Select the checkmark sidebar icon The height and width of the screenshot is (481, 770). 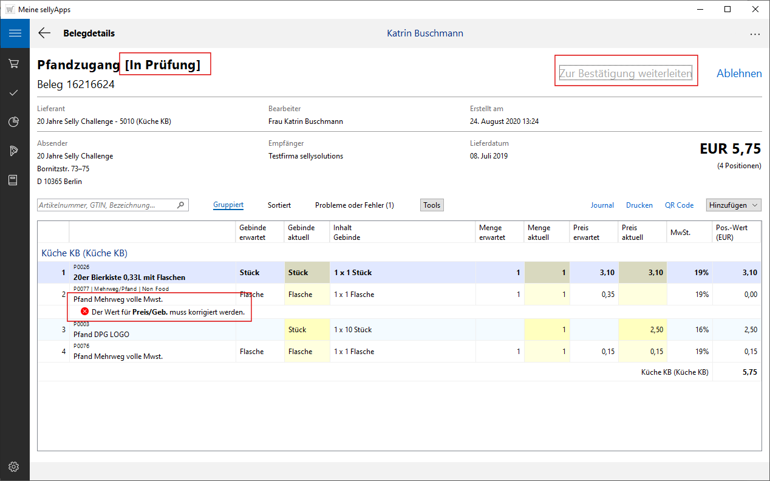[14, 93]
